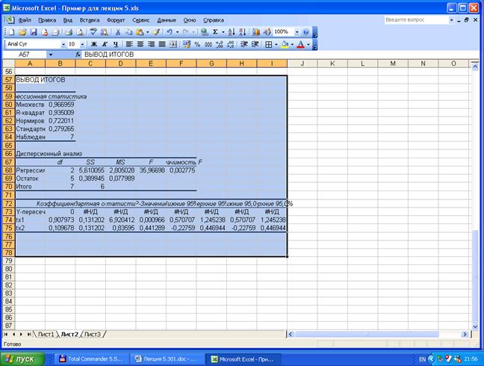
Task: Open the Формат menu
Action: coord(116,20)
